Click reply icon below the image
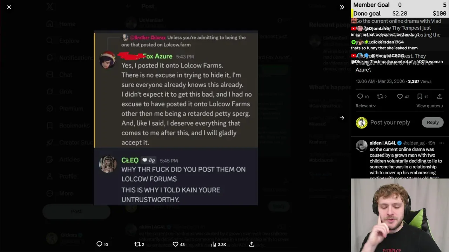The image size is (449, 252). tap(99, 244)
